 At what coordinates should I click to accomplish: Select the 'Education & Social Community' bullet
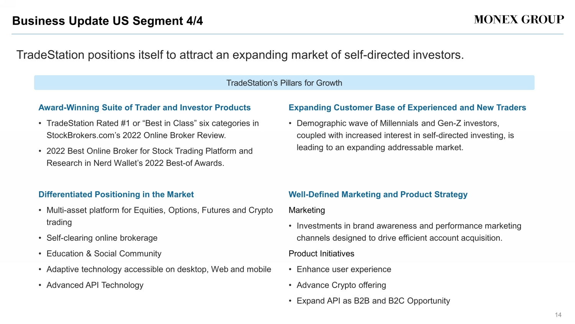(x=104, y=254)
